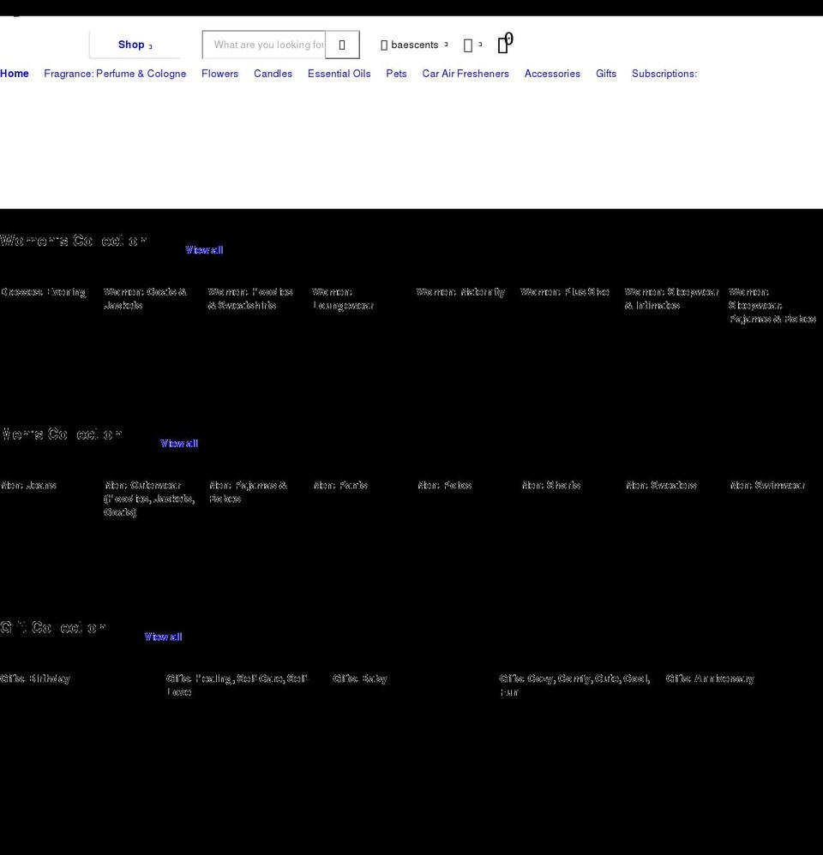This screenshot has width=823, height=855.
Task: Open Men: Pants category
Action: click(340, 485)
